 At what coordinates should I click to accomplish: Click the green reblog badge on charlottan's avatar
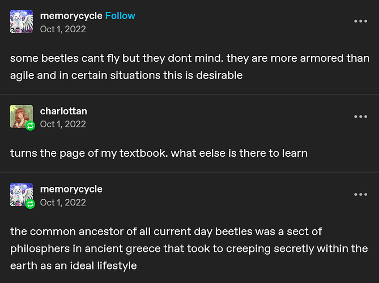pyautogui.click(x=30, y=126)
